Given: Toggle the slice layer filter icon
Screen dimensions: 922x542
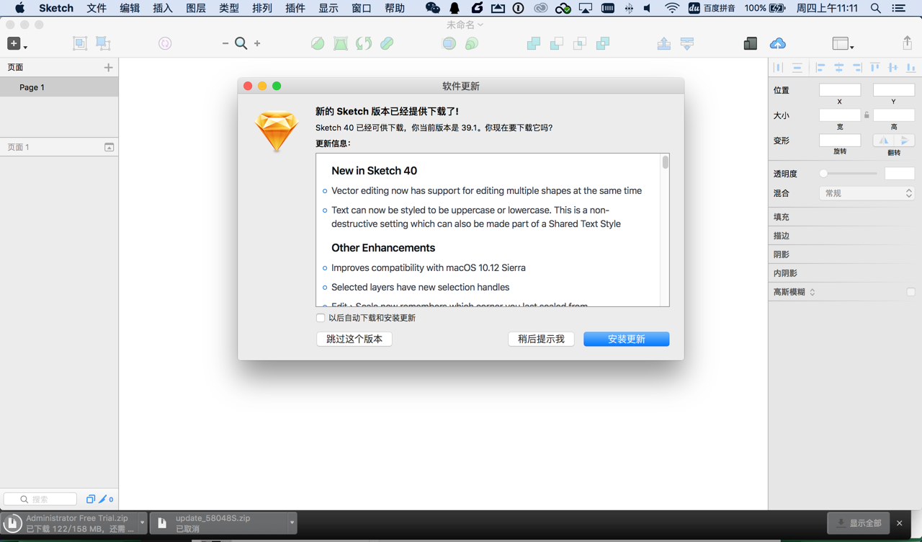Looking at the screenshot, I should pos(102,499).
